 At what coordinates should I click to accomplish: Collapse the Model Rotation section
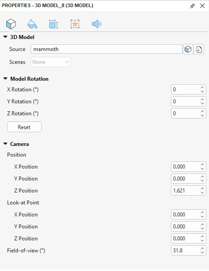point(5,79)
